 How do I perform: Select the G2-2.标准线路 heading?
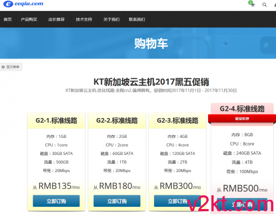point(117,121)
